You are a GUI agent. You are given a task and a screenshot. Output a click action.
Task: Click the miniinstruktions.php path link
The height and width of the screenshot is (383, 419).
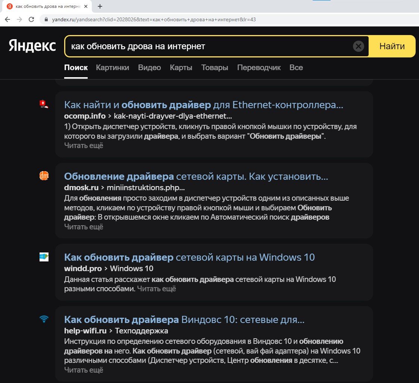(x=146, y=188)
